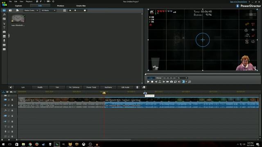Zoom out the timeline with minus icon
262x147 pixels.
[x=2, y=140]
